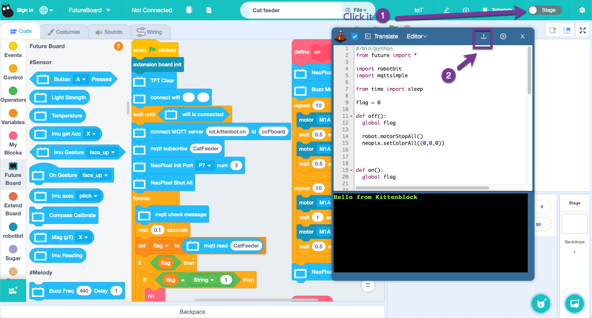Open the Button A dropdown in the palette
592x318 pixels.
pos(81,79)
